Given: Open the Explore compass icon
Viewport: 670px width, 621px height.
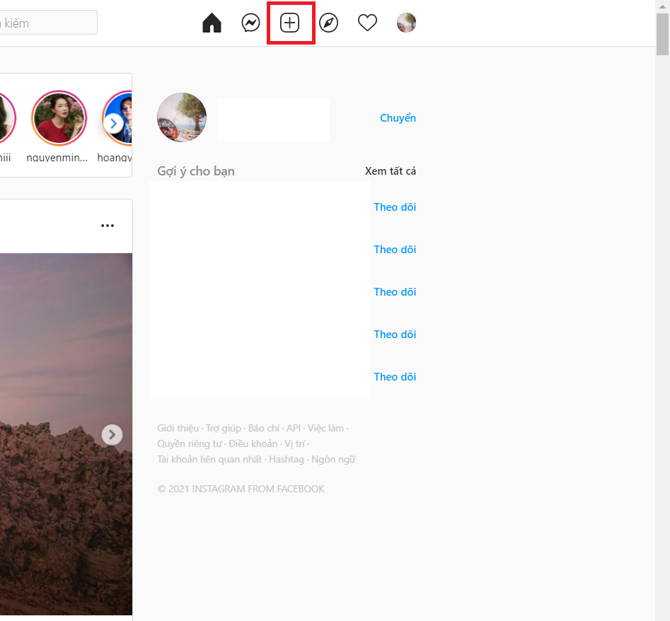Looking at the screenshot, I should point(328,23).
